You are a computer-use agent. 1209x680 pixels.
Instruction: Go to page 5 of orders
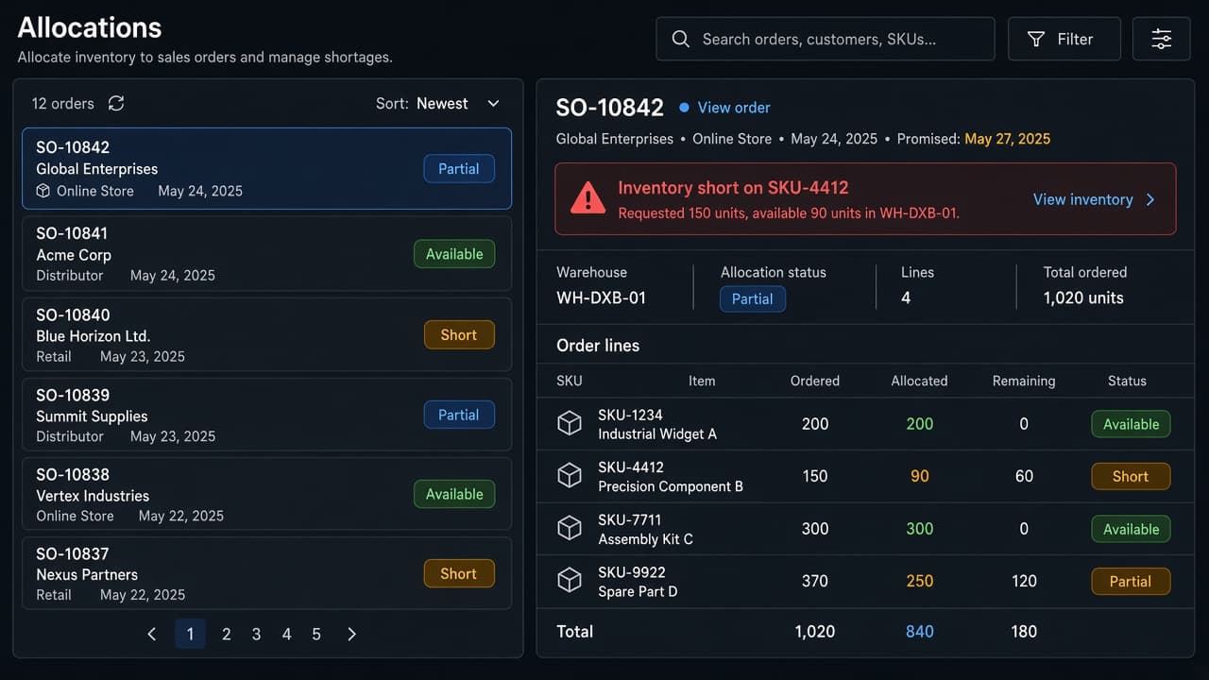316,634
